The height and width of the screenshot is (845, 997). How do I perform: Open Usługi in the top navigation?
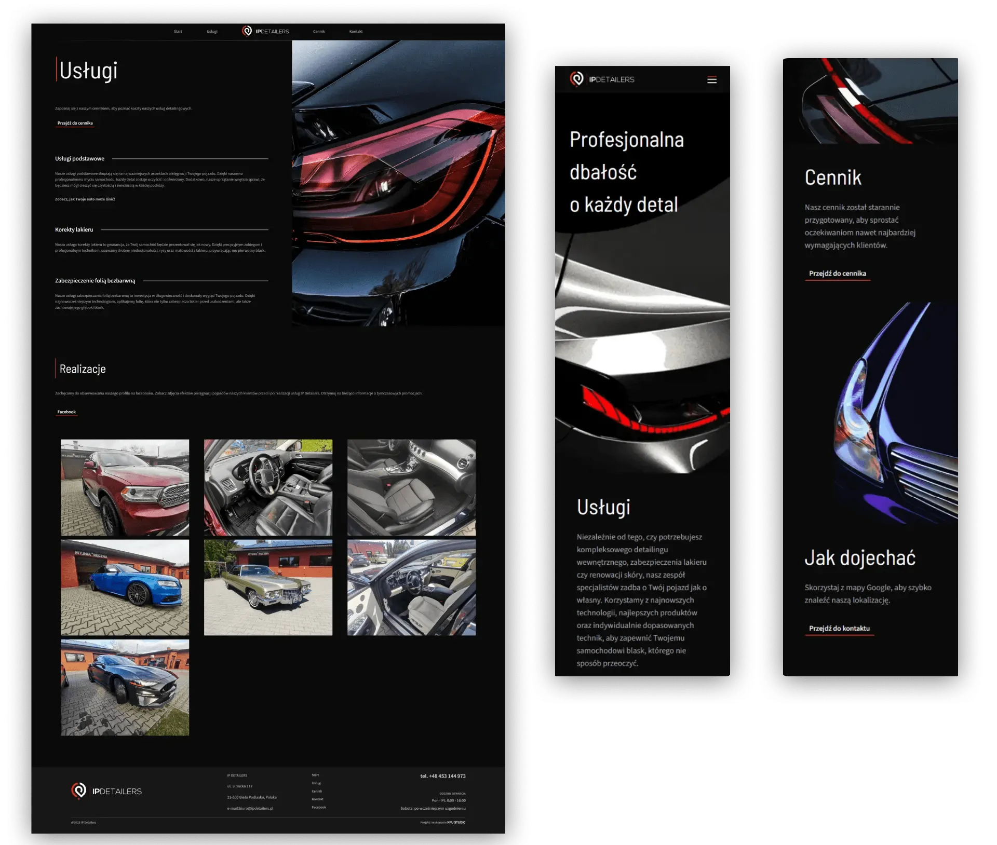[x=212, y=32]
